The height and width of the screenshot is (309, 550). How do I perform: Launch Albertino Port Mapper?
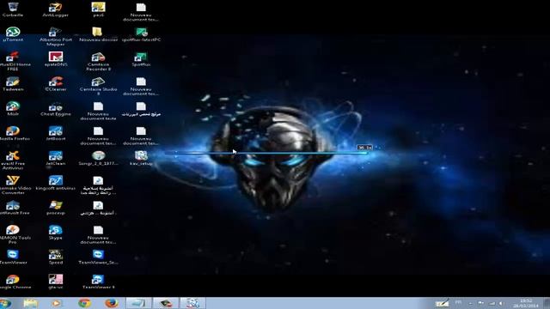point(55,36)
